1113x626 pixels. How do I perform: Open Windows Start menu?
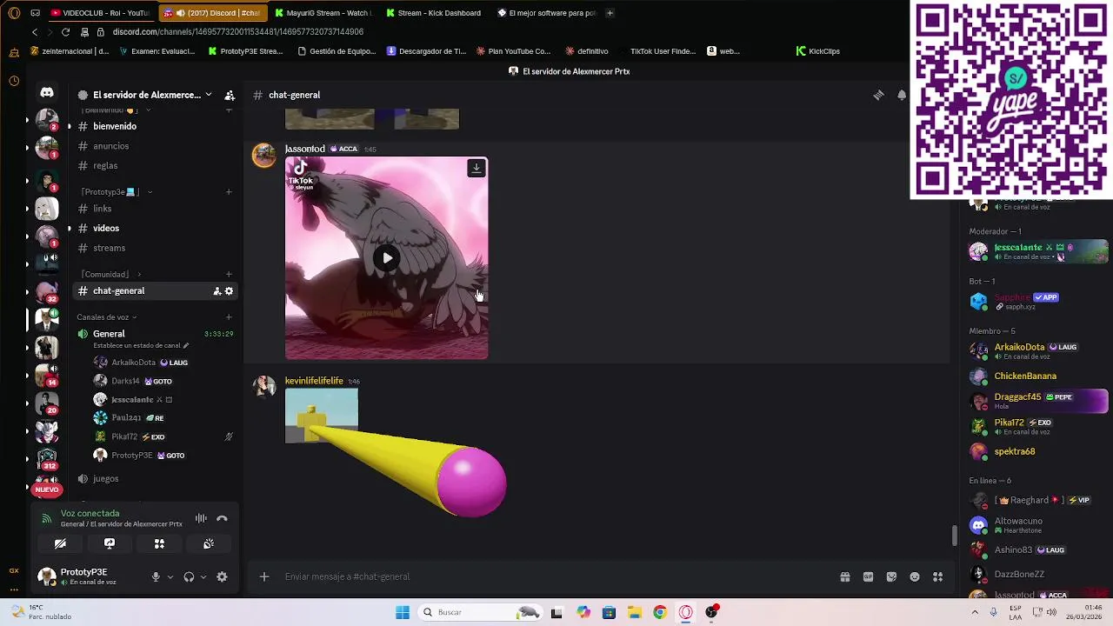403,612
